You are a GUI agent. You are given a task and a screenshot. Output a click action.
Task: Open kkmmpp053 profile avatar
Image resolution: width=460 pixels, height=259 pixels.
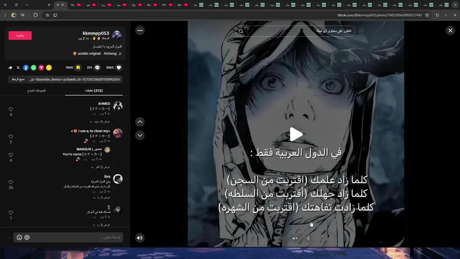117,35
